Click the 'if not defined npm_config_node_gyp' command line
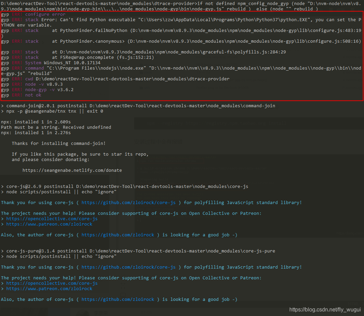This screenshot has width=364, height=316. (x=181, y=6)
